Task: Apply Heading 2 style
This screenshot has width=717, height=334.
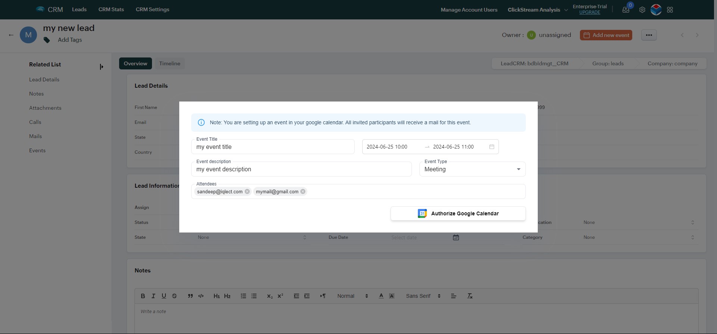Action: [x=227, y=296]
